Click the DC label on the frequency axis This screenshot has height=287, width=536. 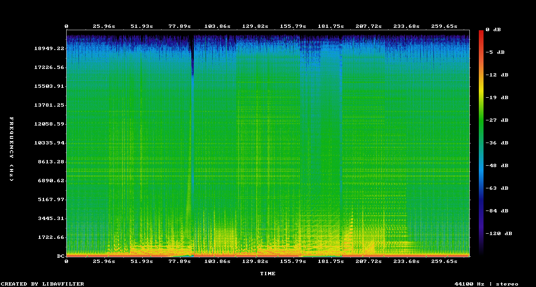(61, 256)
